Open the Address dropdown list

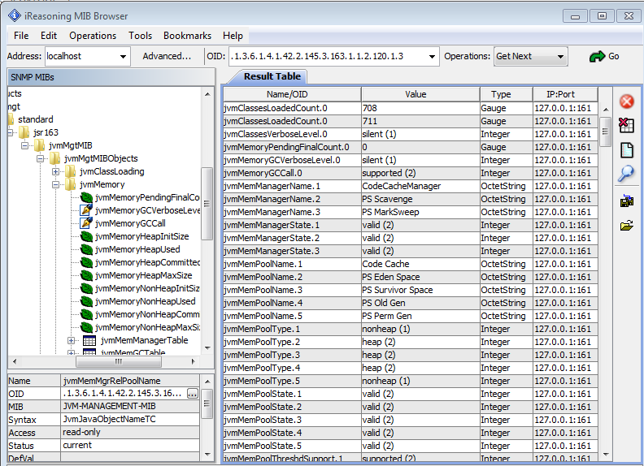click(x=124, y=56)
